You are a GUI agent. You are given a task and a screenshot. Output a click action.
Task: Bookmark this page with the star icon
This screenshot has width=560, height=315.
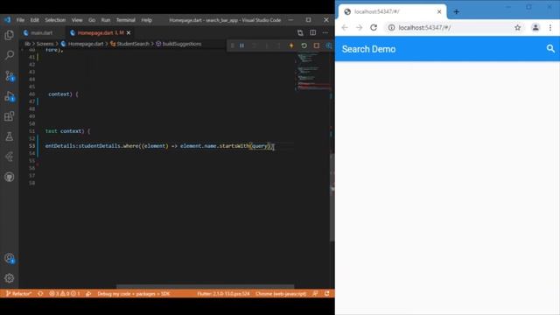pyautogui.click(x=517, y=27)
